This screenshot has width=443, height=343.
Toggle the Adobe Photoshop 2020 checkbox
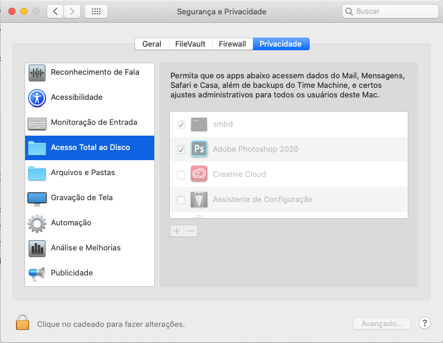pyautogui.click(x=181, y=149)
